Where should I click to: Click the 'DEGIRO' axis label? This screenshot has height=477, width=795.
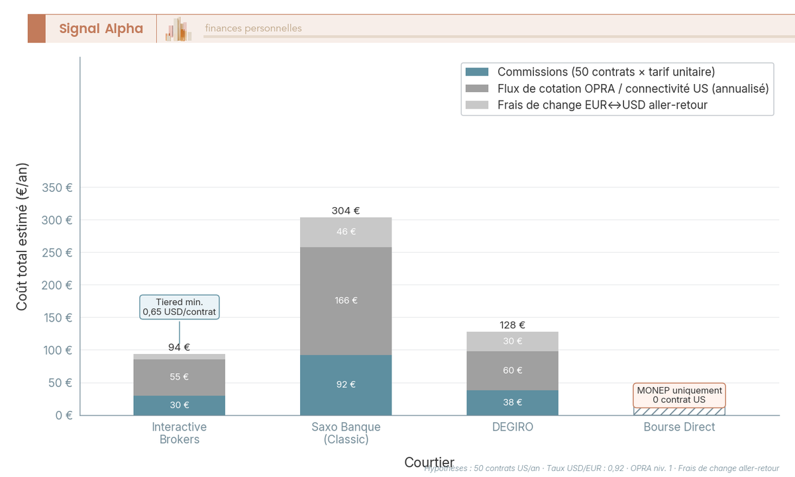pos(512,427)
